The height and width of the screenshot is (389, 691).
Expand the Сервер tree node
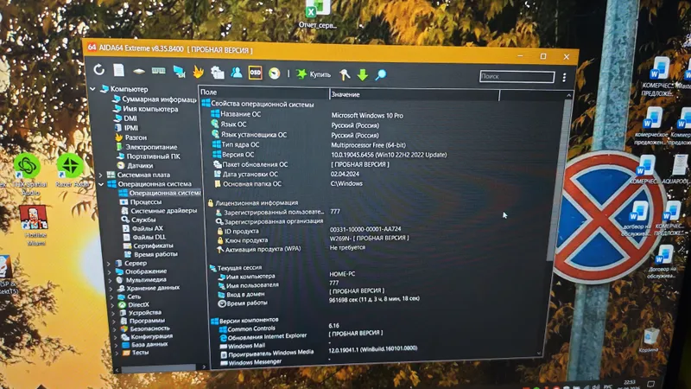click(109, 264)
